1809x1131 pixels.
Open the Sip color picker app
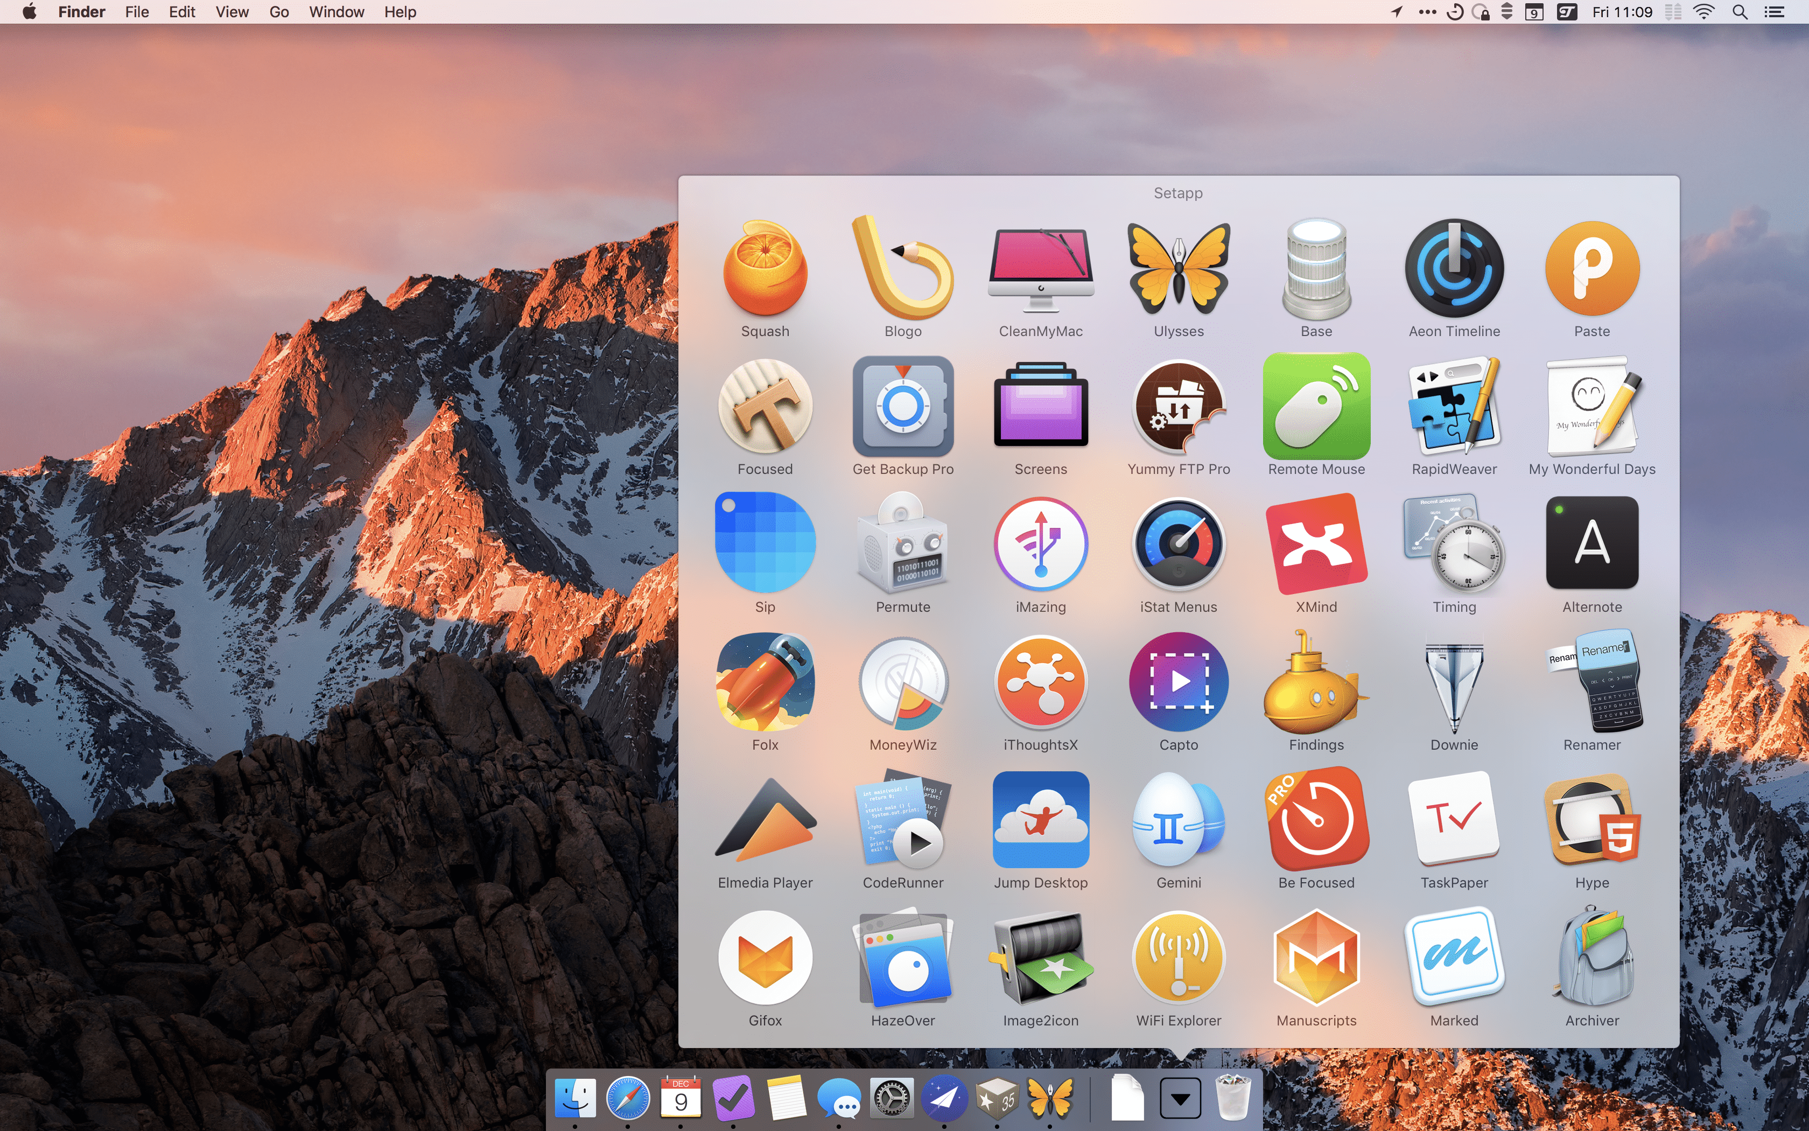tap(765, 543)
